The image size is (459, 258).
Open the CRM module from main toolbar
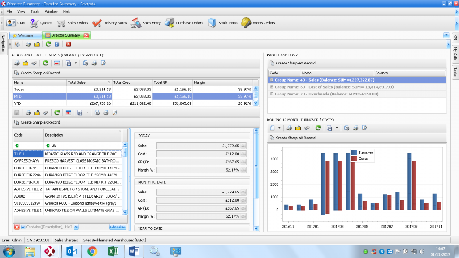click(x=16, y=23)
